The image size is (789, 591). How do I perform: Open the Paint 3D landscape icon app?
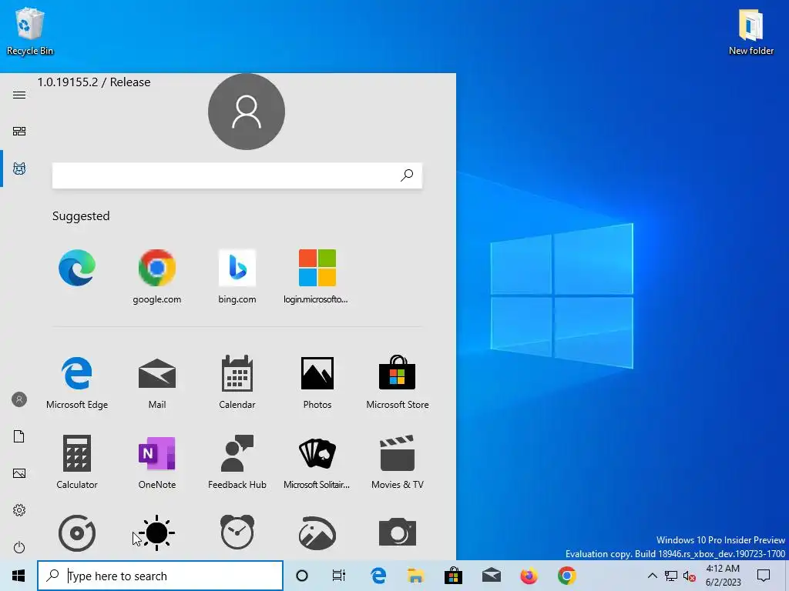pyautogui.click(x=317, y=533)
